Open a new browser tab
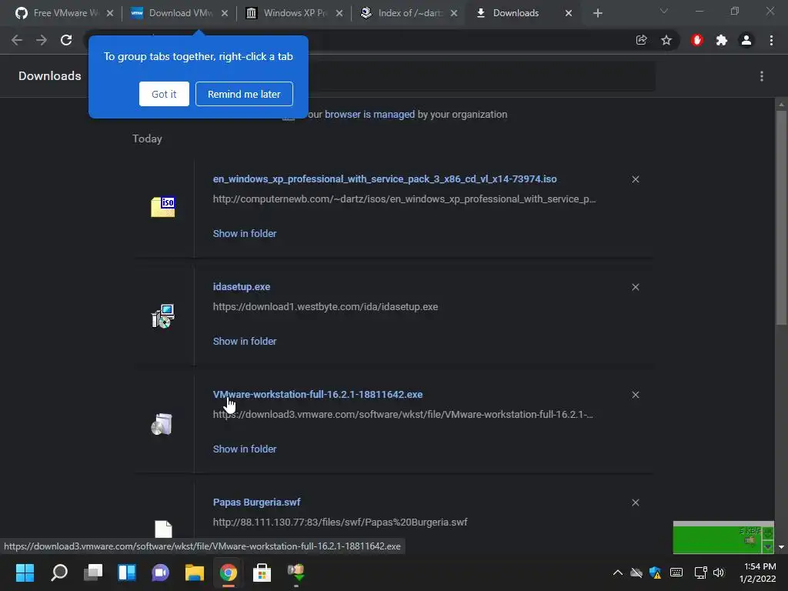 tap(597, 13)
